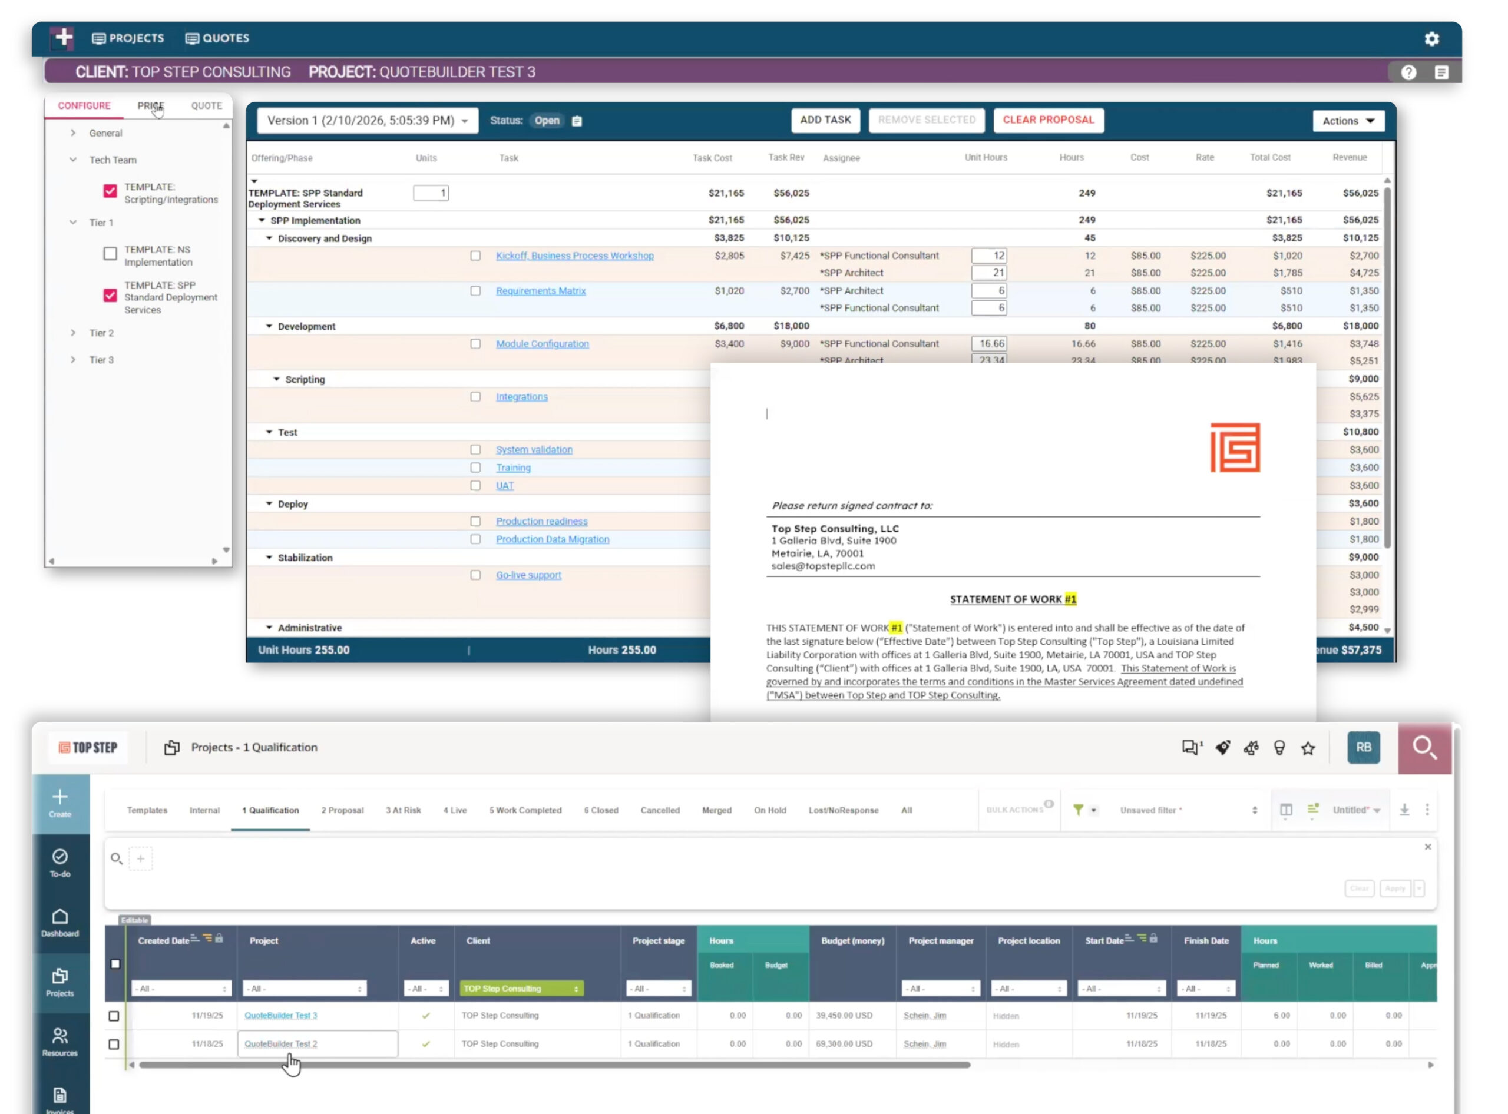Image resolution: width=1508 pixels, height=1114 pixels.
Task: Open the help question mark icon
Action: (x=1408, y=73)
